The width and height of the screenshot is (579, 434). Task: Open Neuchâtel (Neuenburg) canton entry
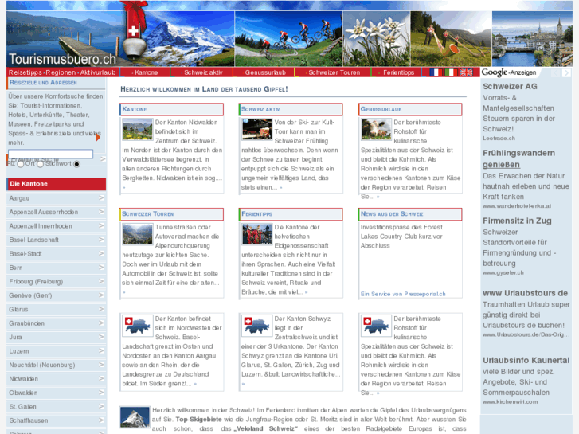click(56, 365)
